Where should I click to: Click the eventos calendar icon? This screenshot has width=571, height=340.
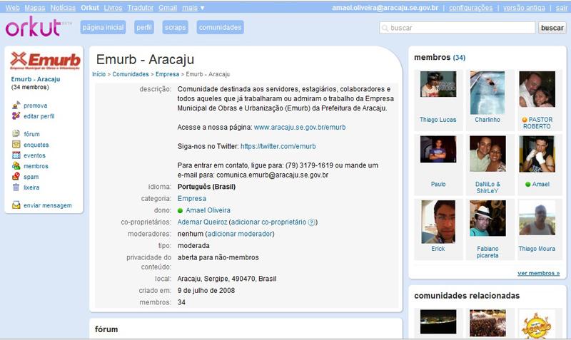point(16,155)
